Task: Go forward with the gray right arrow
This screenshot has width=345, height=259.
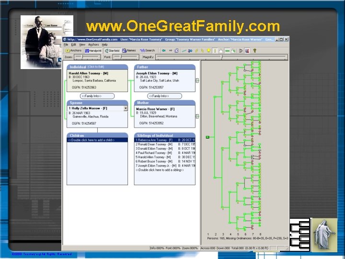Action: click(x=170, y=51)
